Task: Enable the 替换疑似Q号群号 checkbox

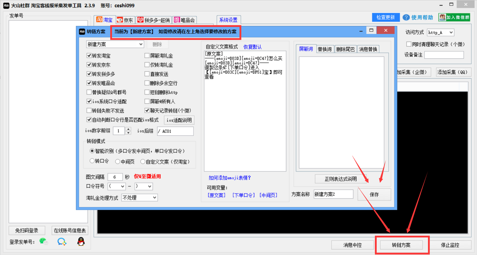Action: 89,92
